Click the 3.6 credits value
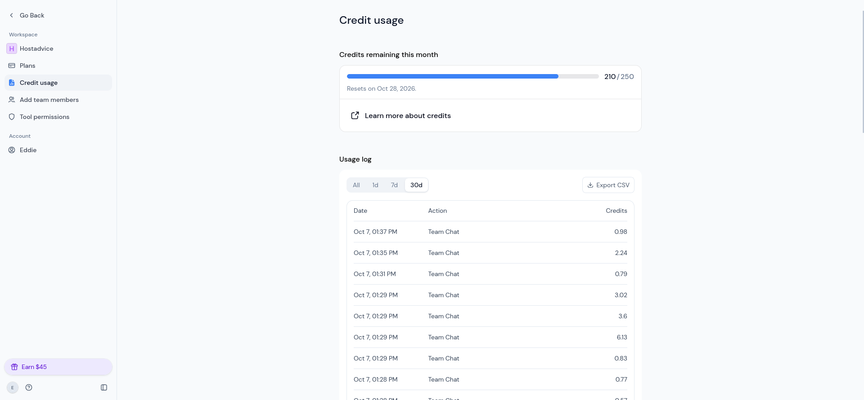 [623, 316]
